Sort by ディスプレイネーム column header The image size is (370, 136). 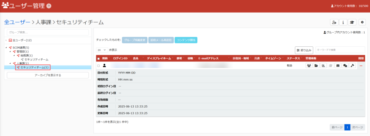click(x=159, y=59)
